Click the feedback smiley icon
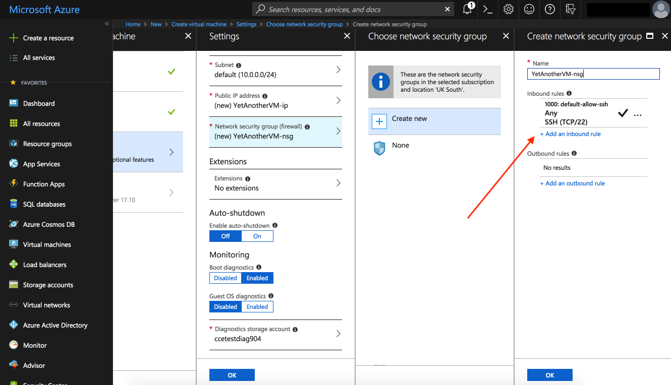Image resolution: width=671 pixels, height=385 pixels. tap(529, 9)
